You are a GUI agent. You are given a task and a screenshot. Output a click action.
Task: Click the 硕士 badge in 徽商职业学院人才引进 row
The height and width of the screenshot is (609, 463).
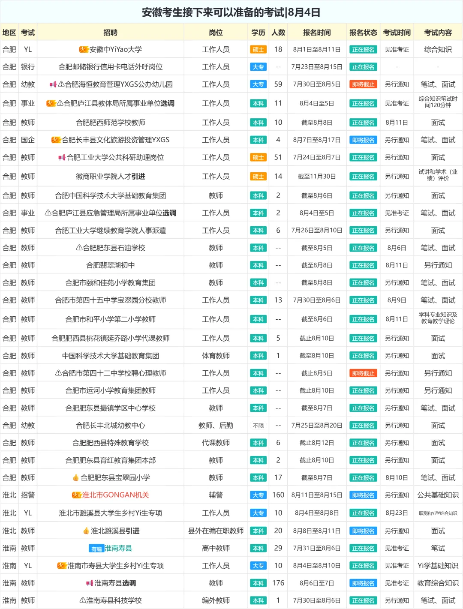(259, 177)
